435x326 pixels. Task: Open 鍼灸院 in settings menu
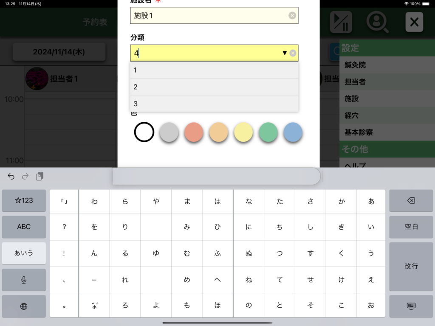387,65
